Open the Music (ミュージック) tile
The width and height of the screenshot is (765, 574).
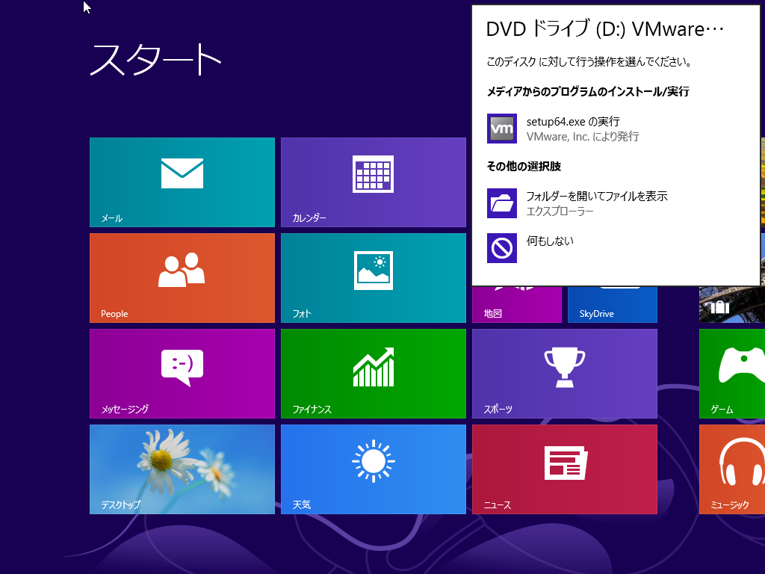(x=732, y=469)
